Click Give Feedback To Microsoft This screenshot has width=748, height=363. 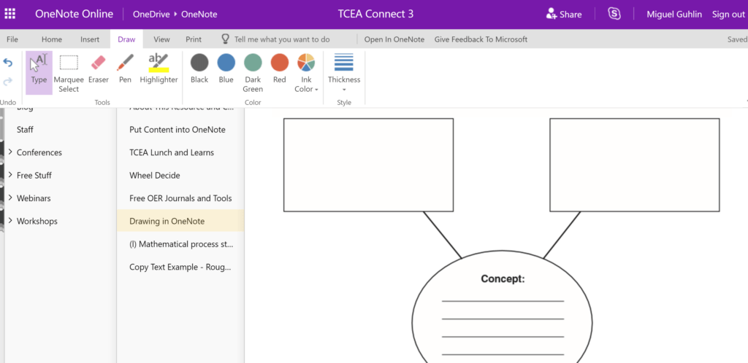tap(481, 39)
